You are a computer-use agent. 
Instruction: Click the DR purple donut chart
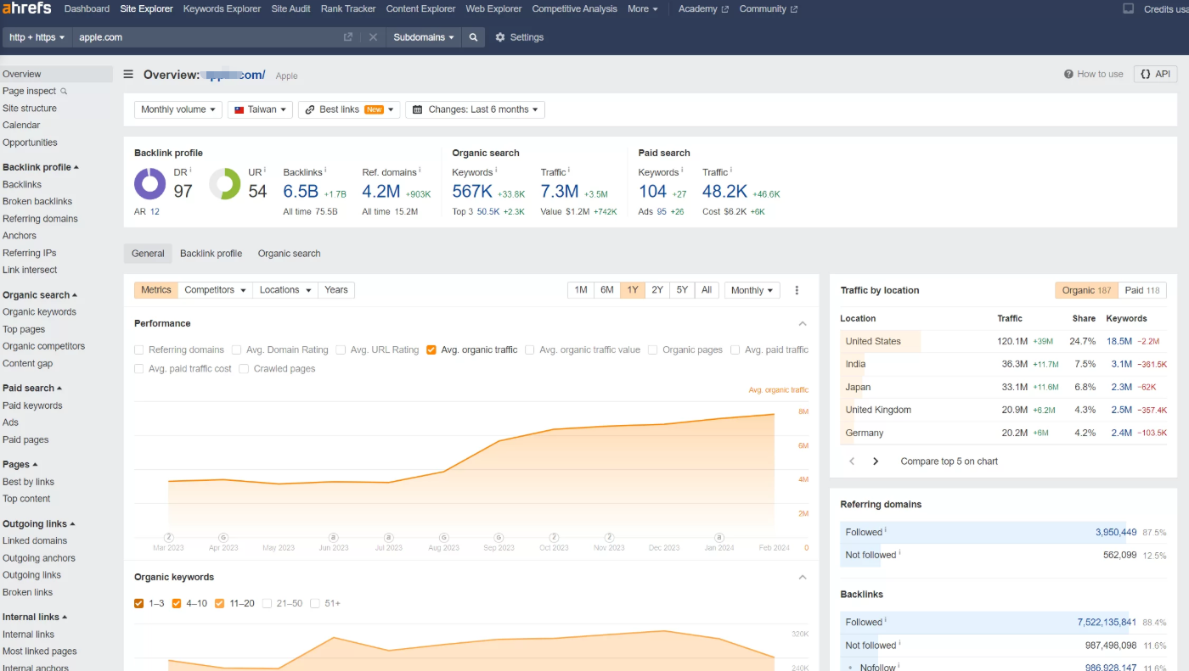pos(150,183)
